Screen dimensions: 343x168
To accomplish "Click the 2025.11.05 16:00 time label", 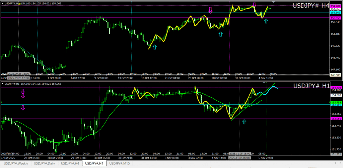I will click(x=239, y=154).
